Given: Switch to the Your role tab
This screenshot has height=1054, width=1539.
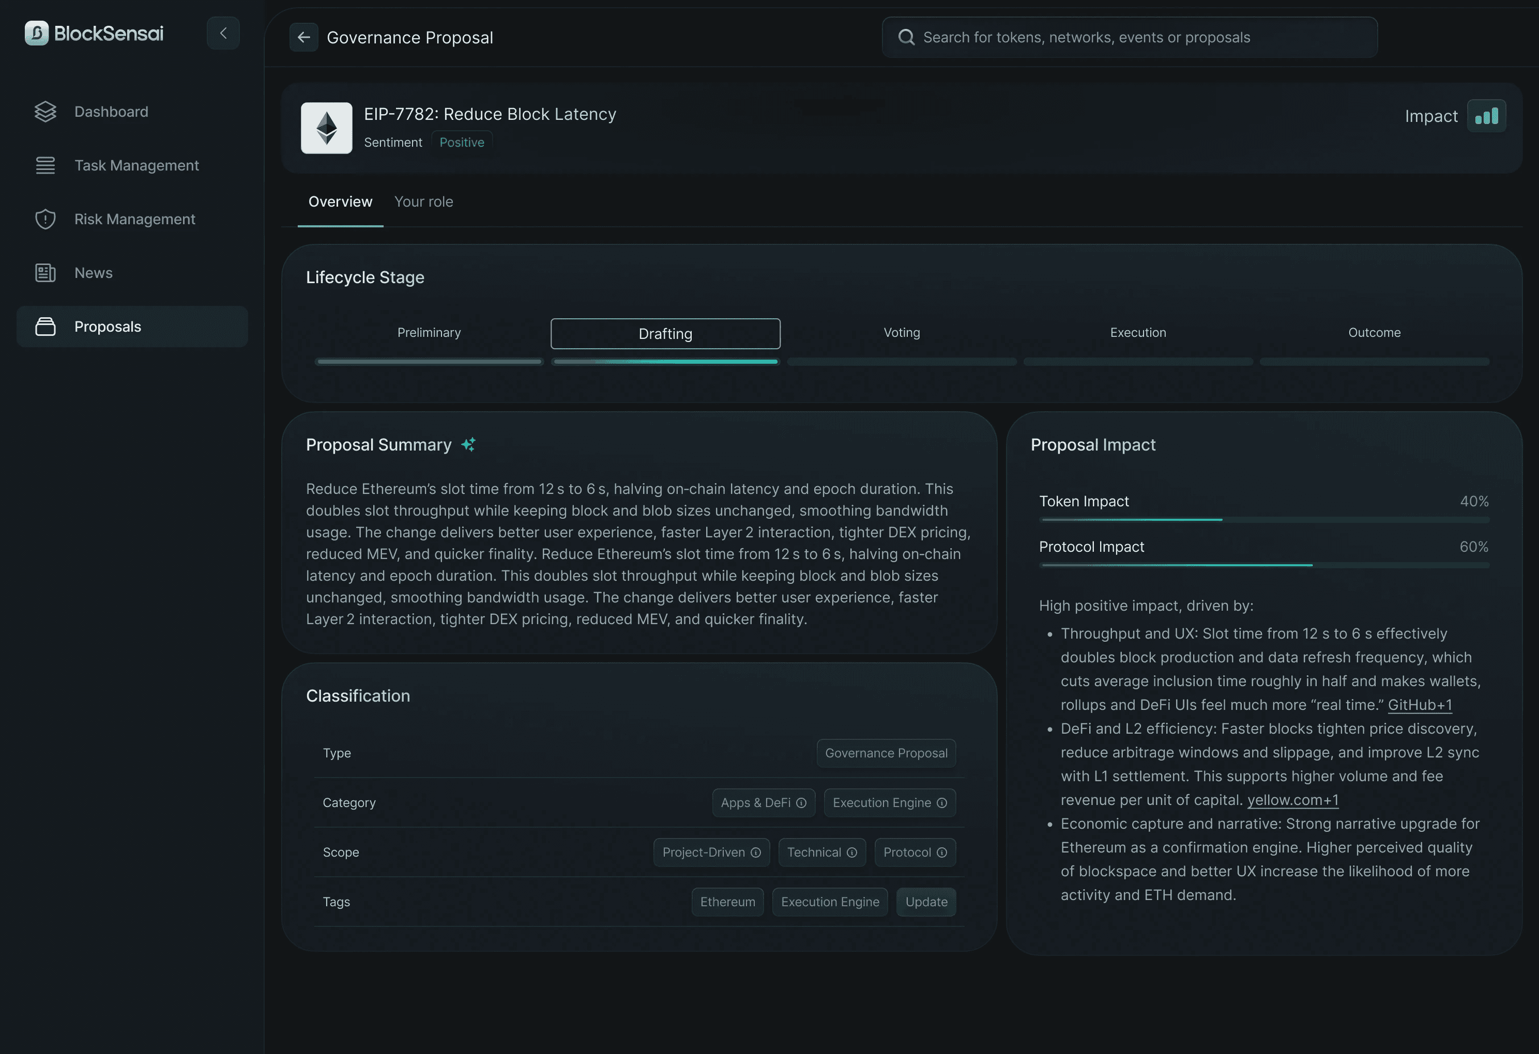Looking at the screenshot, I should tap(424, 202).
